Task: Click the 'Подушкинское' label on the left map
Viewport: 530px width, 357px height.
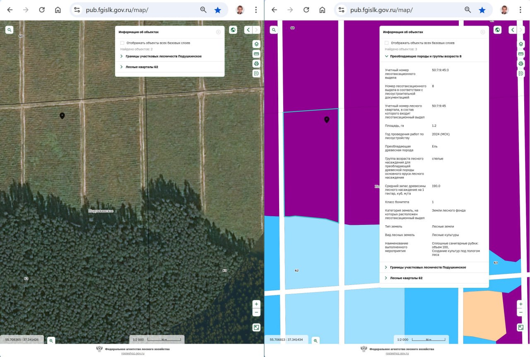Action: (x=101, y=211)
